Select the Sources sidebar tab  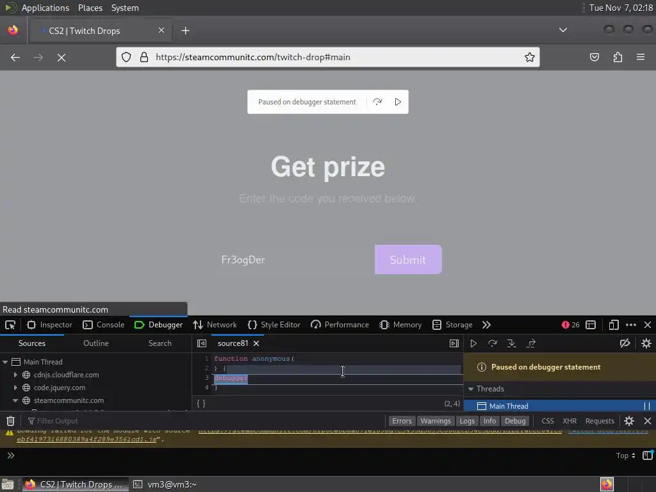tap(32, 343)
